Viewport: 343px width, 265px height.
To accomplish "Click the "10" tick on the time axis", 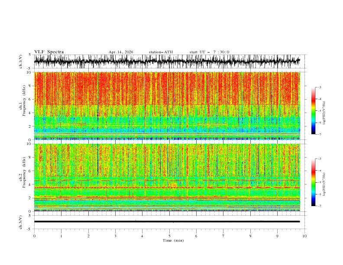I will pyautogui.click(x=304, y=236).
